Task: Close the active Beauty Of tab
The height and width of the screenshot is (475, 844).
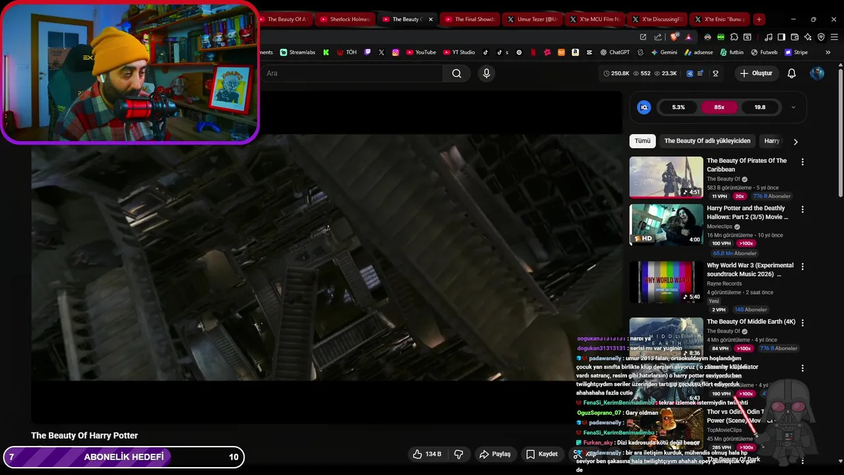Action: point(431,19)
